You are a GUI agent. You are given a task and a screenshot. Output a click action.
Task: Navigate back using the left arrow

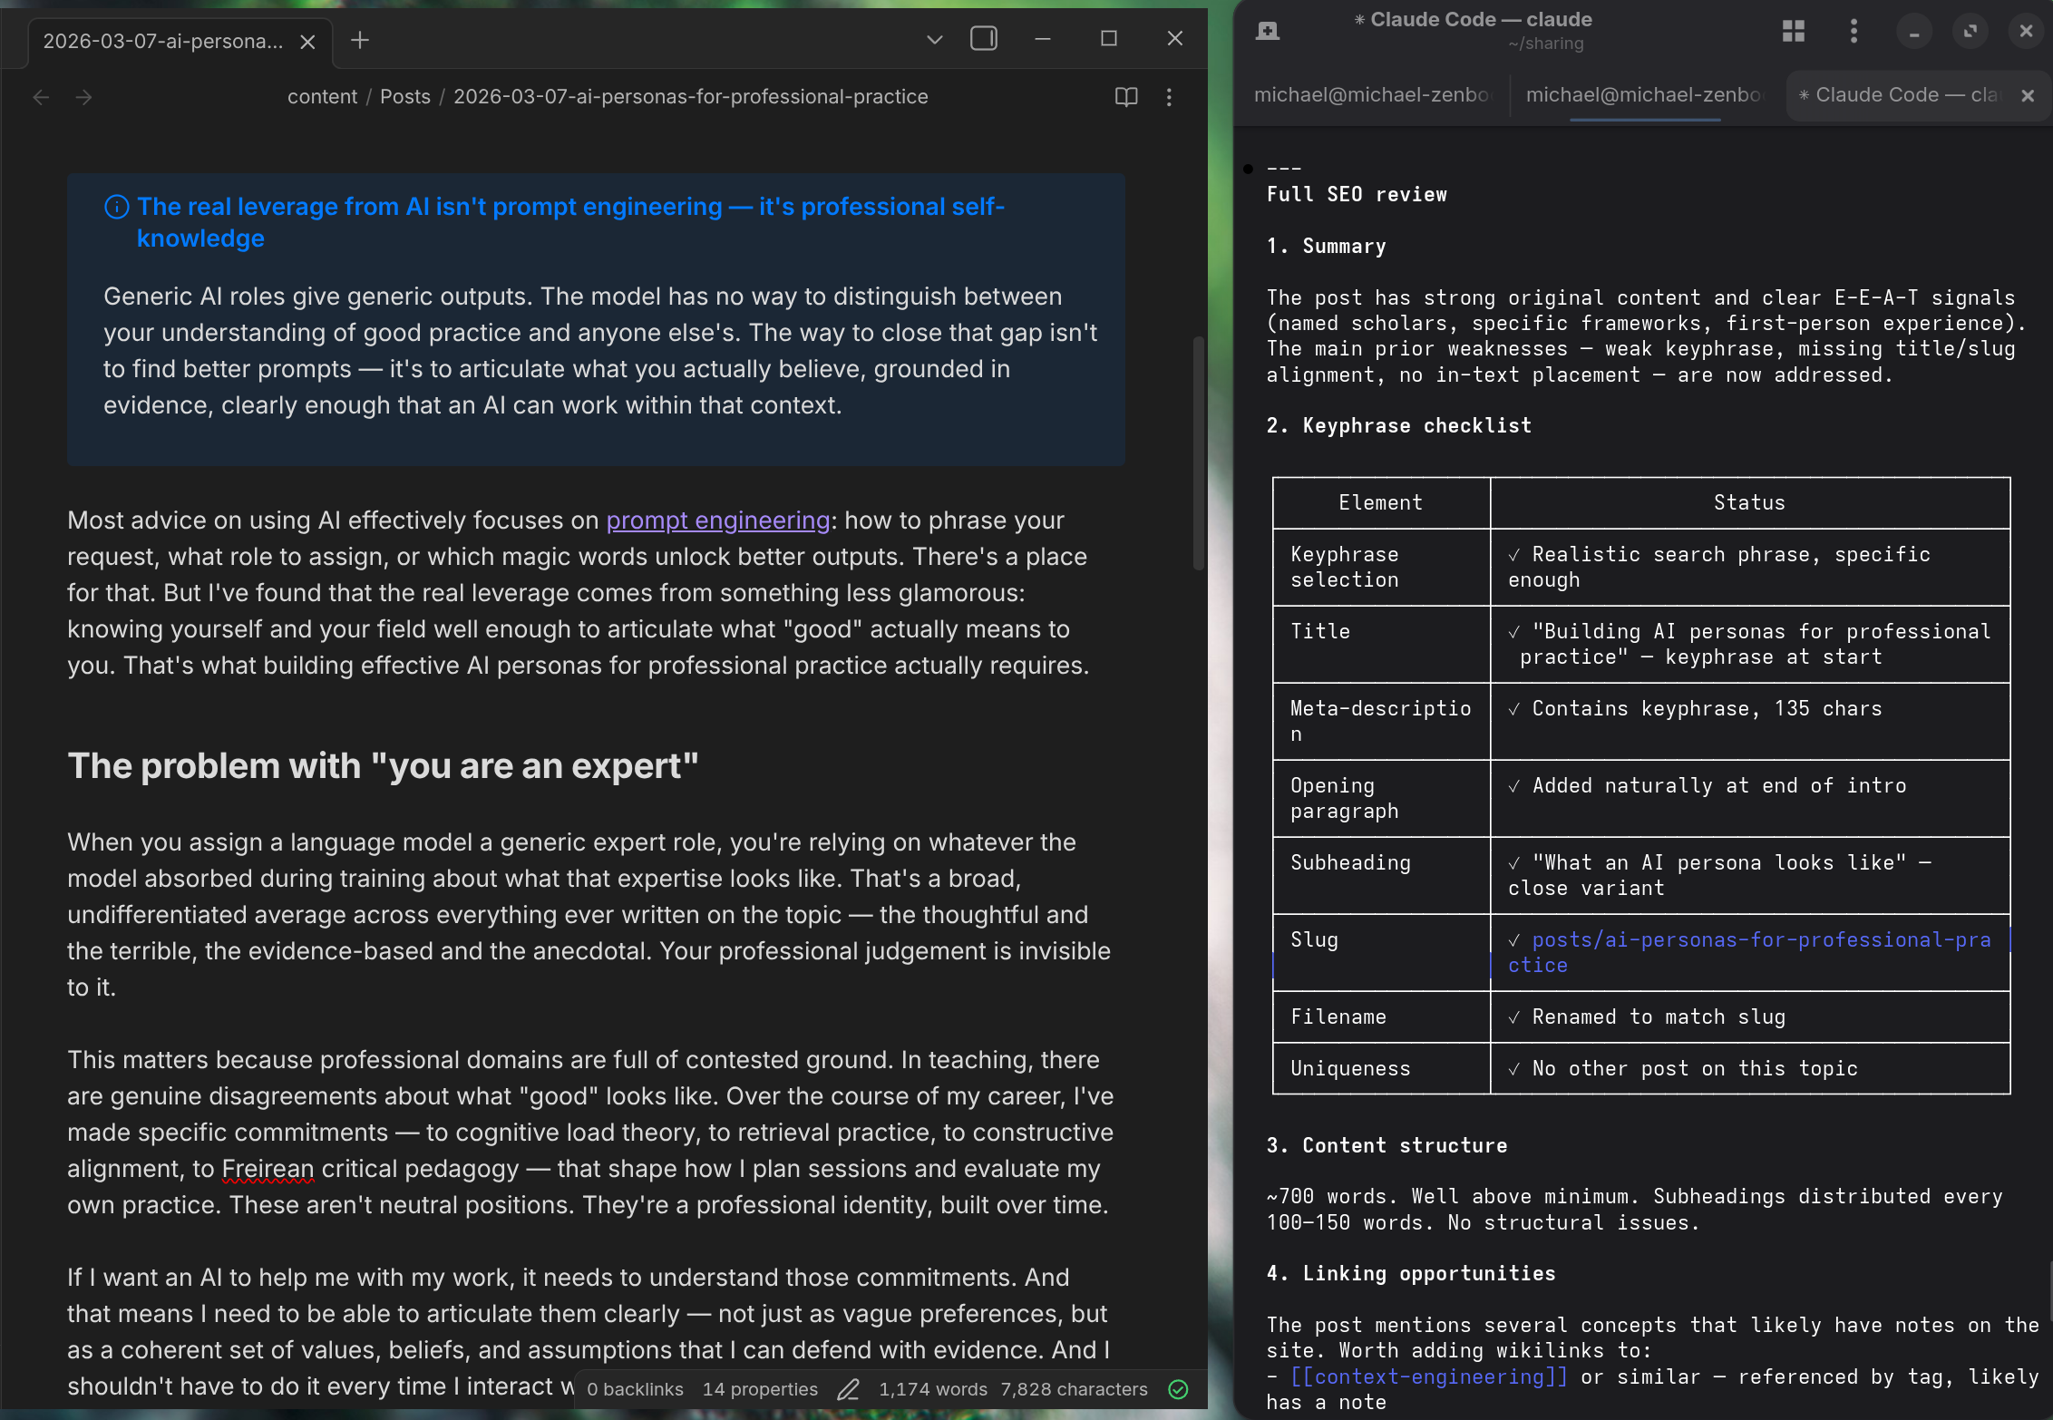(41, 97)
